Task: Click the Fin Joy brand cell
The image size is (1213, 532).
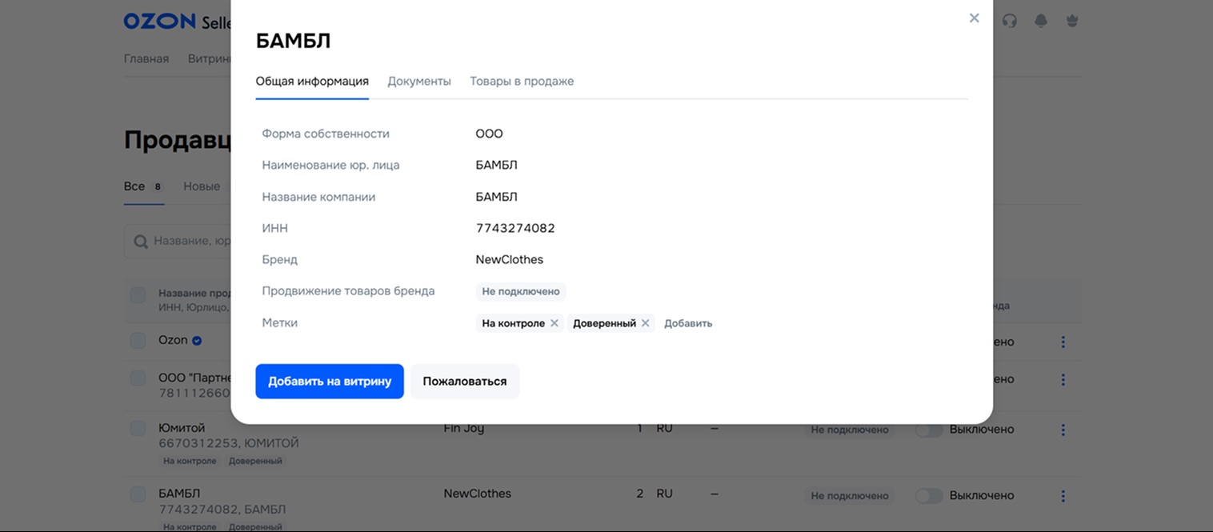Action: (464, 428)
